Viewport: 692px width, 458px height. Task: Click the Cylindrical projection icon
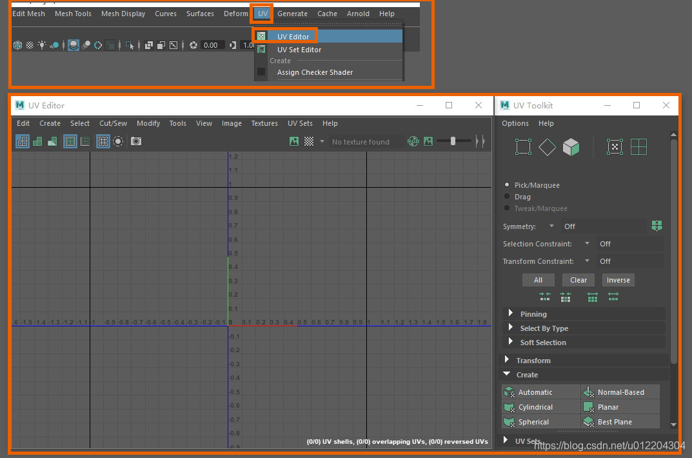509,407
